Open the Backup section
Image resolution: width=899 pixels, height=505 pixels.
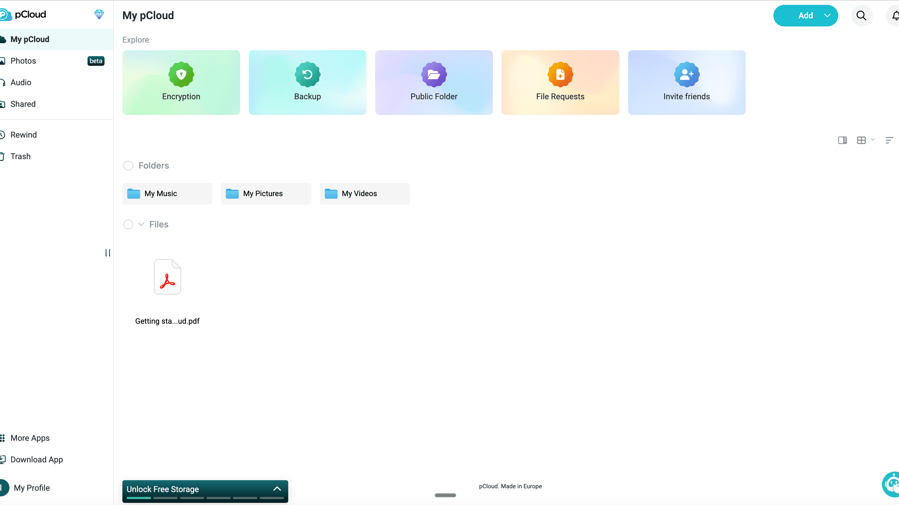tap(307, 83)
